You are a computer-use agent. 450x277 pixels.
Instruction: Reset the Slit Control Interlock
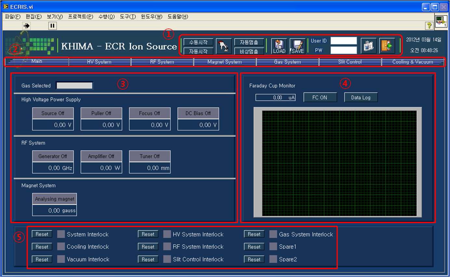coord(148,259)
